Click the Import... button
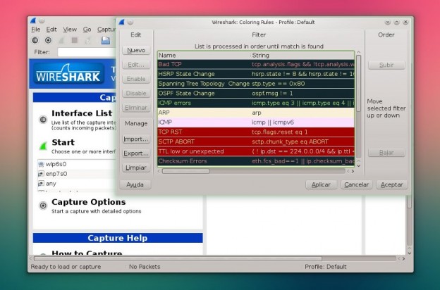 [x=136, y=139]
